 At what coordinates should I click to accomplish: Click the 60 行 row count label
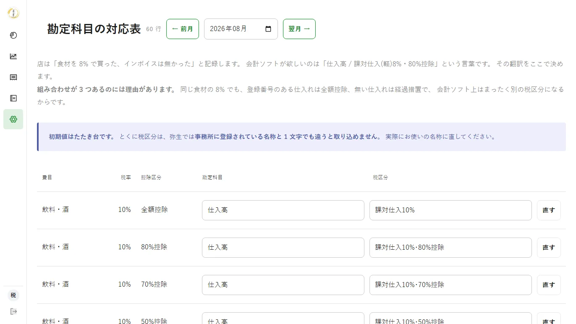coord(154,29)
